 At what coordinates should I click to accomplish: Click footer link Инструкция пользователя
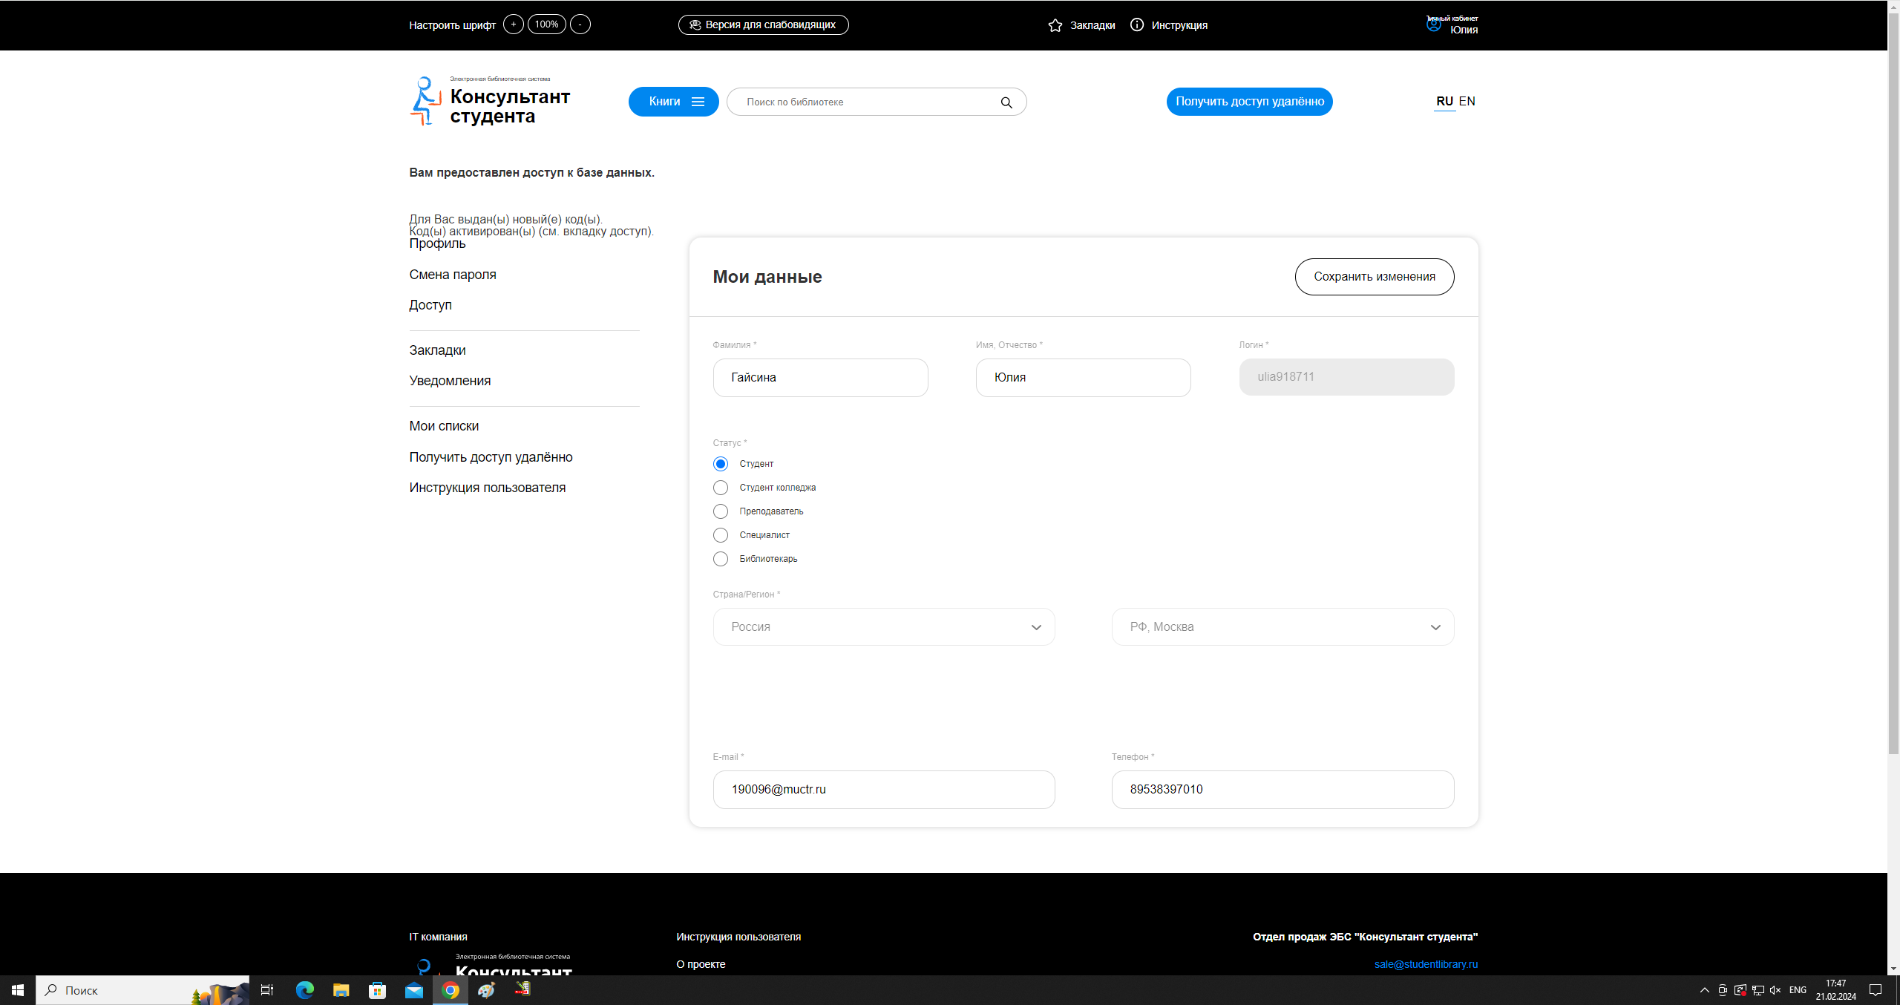[x=738, y=937]
